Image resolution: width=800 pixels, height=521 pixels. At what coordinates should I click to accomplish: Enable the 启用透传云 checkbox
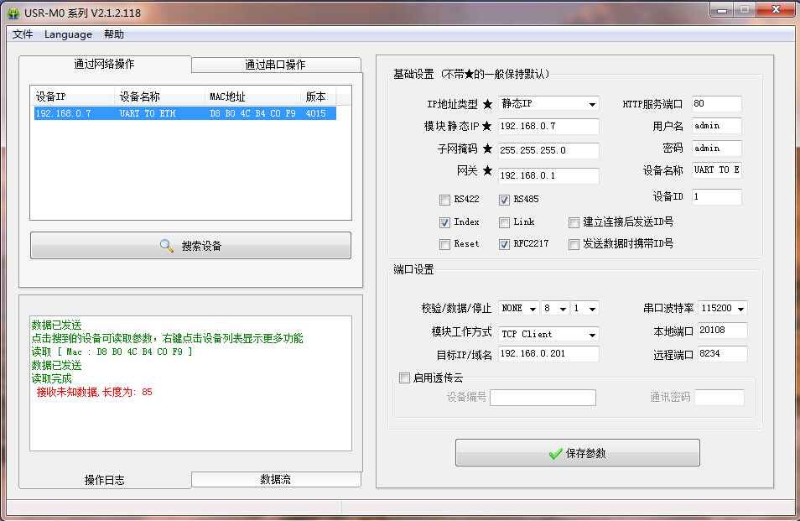point(404,378)
